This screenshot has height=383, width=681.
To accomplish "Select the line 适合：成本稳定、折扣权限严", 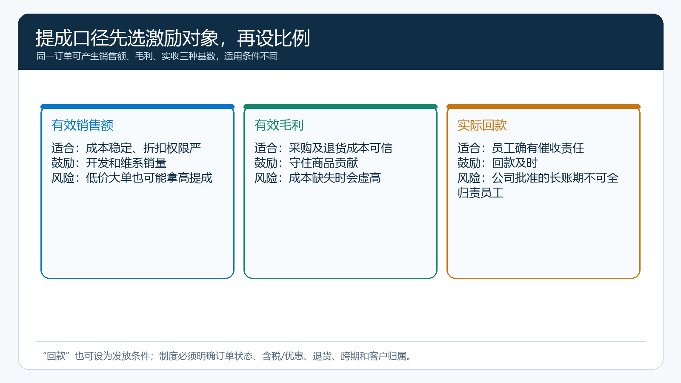I will tap(126, 148).
